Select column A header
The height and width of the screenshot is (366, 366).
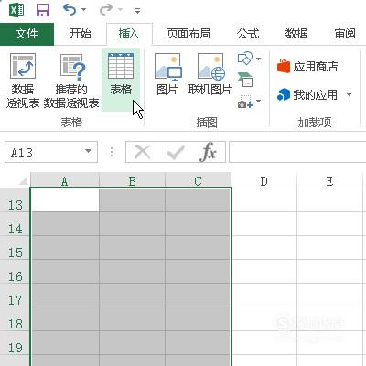pos(65,180)
